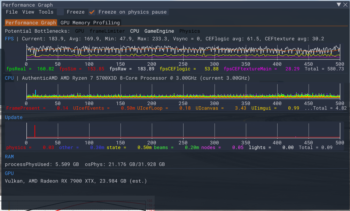This screenshot has width=350, height=211.
Task: Click the Potential Bottlenecks label
Action: 37,31
